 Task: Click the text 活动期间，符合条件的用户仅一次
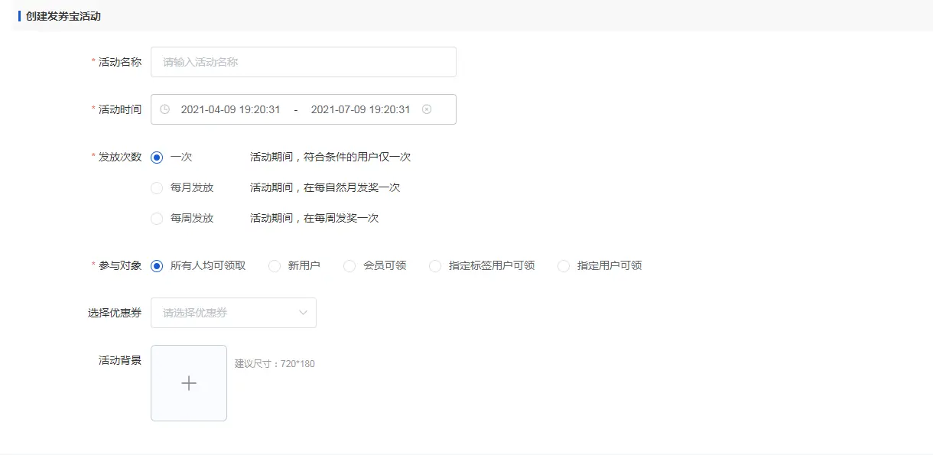tap(330, 157)
